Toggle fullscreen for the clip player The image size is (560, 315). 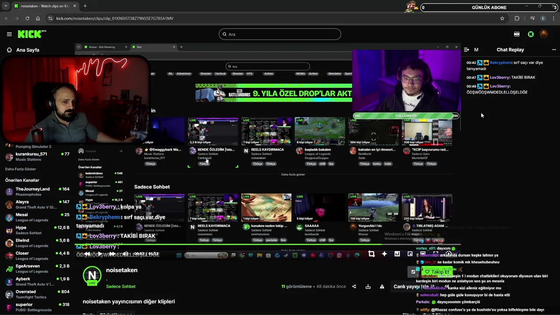pyautogui.click(x=436, y=254)
